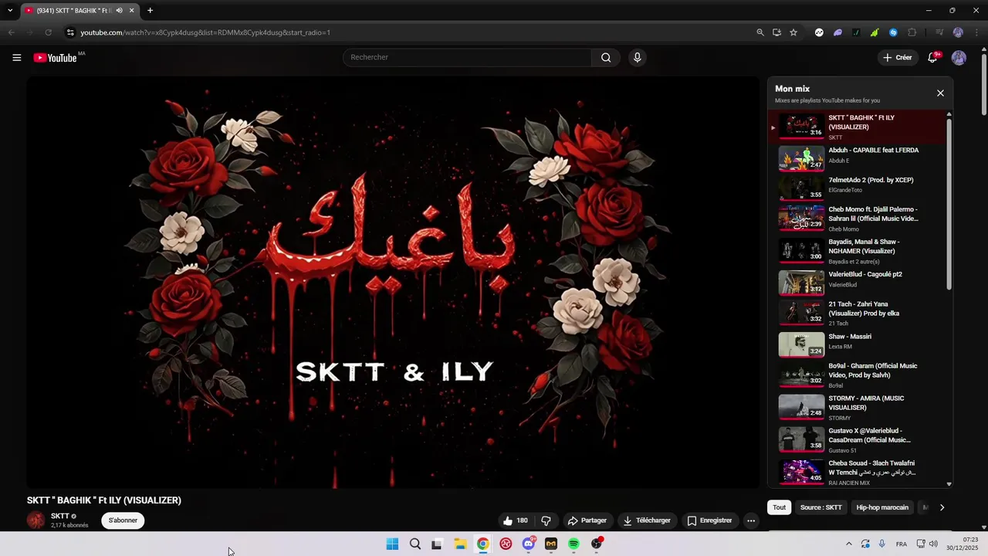Play Bayadis, Manal & Shaw - NGHAMER
Image resolution: width=988 pixels, height=556 pixels.
(857, 251)
